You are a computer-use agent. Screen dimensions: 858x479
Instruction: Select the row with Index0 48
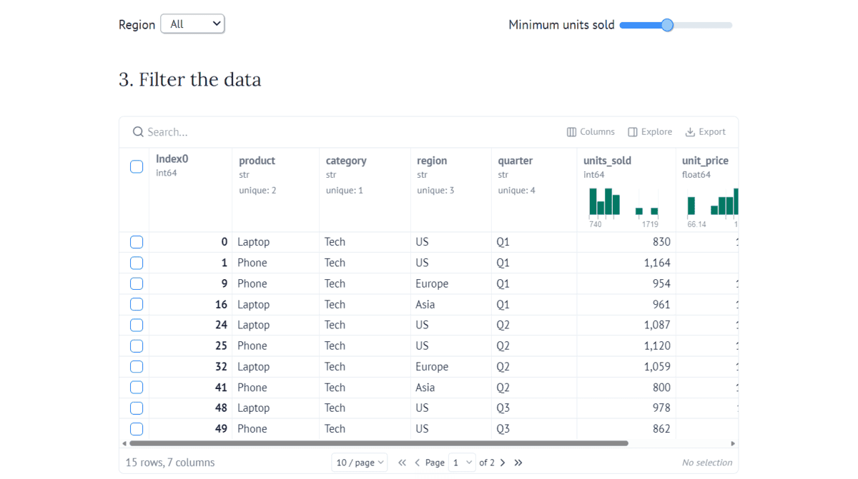[137, 408]
